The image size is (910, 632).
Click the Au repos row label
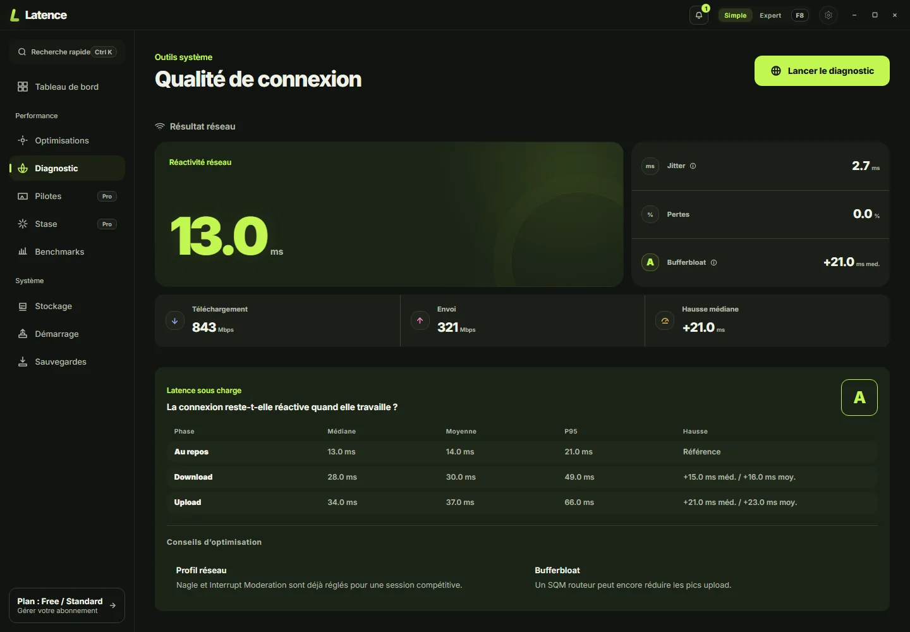click(191, 452)
